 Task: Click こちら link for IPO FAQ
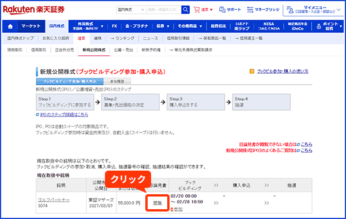click(307, 150)
